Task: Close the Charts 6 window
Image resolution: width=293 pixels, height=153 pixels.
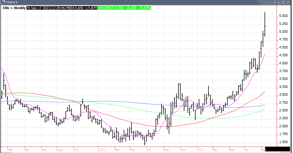Action: pyautogui.click(x=288, y=2)
